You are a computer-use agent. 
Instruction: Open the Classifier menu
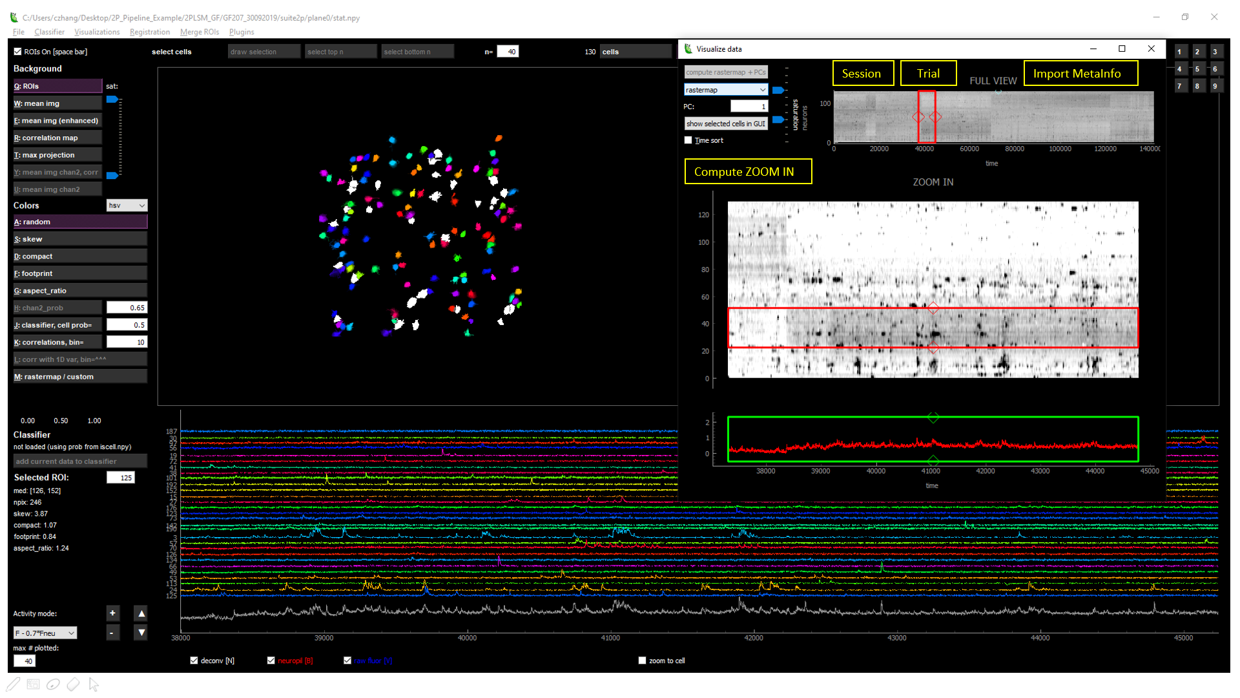point(49,32)
